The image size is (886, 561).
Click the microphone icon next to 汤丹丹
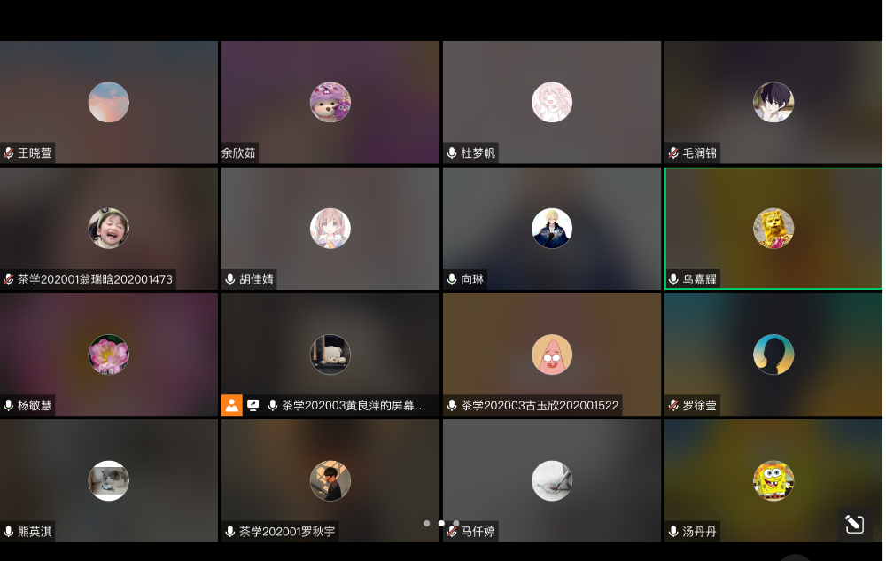[673, 532]
